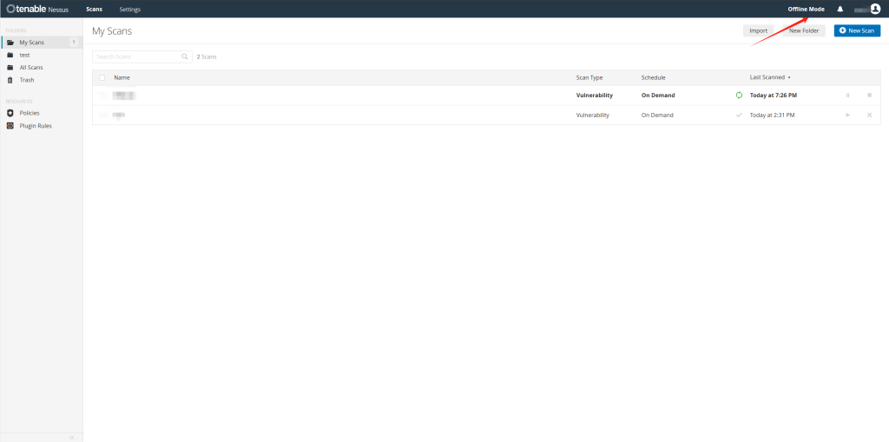889x442 pixels.
Task: Sort by the Last Scanned column
Action: pos(767,77)
